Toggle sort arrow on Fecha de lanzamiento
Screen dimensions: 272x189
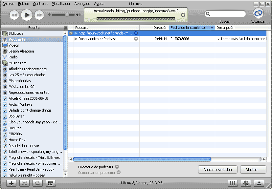click(x=212, y=28)
